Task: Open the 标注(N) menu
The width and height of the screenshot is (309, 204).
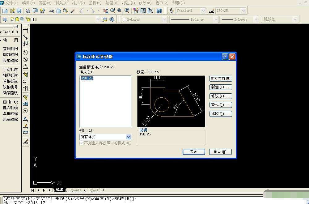Action: pos(128,3)
